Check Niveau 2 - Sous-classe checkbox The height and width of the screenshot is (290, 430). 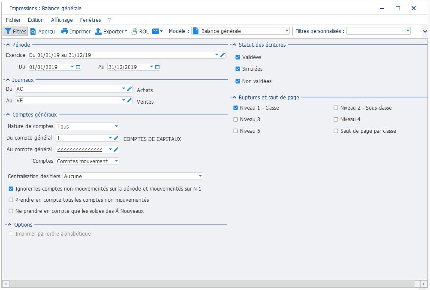(336, 108)
